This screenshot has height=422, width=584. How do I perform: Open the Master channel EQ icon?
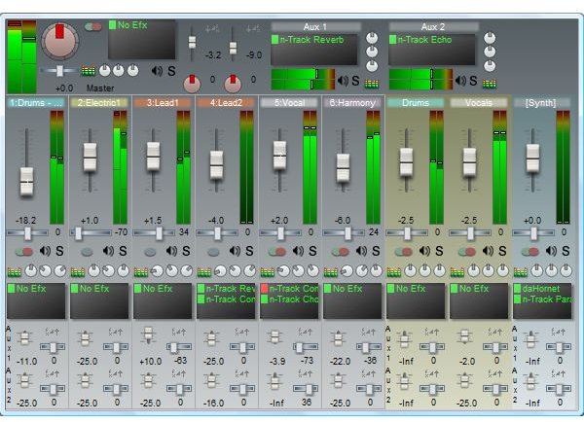[89, 71]
